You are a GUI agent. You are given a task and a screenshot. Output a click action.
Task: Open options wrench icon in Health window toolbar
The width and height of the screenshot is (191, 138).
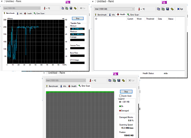pos(172,9)
